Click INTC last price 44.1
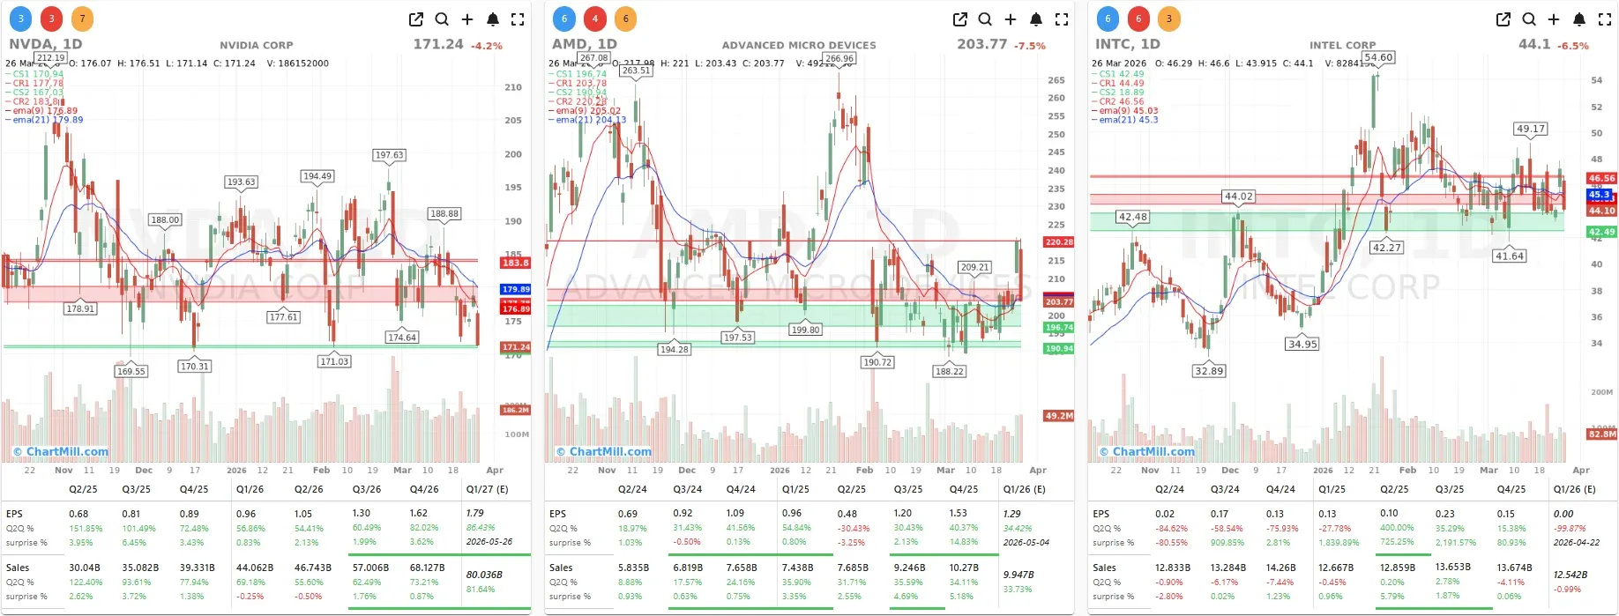 pyautogui.click(x=1534, y=44)
